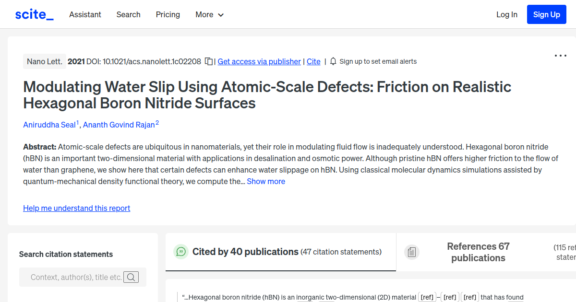Open the Assistant menu item

coord(85,14)
